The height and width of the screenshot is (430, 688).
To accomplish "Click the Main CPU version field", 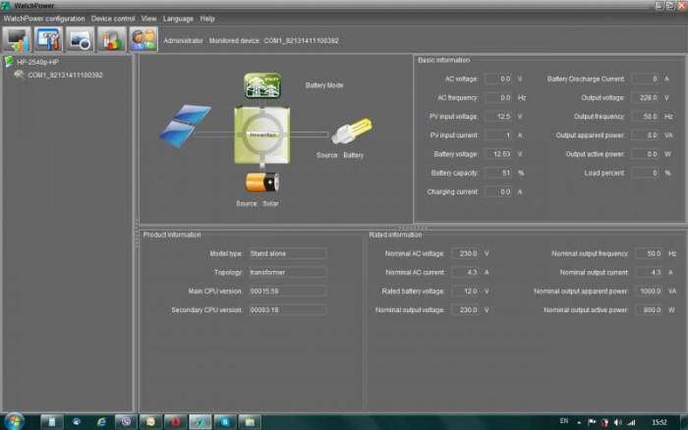I will [x=287, y=292].
